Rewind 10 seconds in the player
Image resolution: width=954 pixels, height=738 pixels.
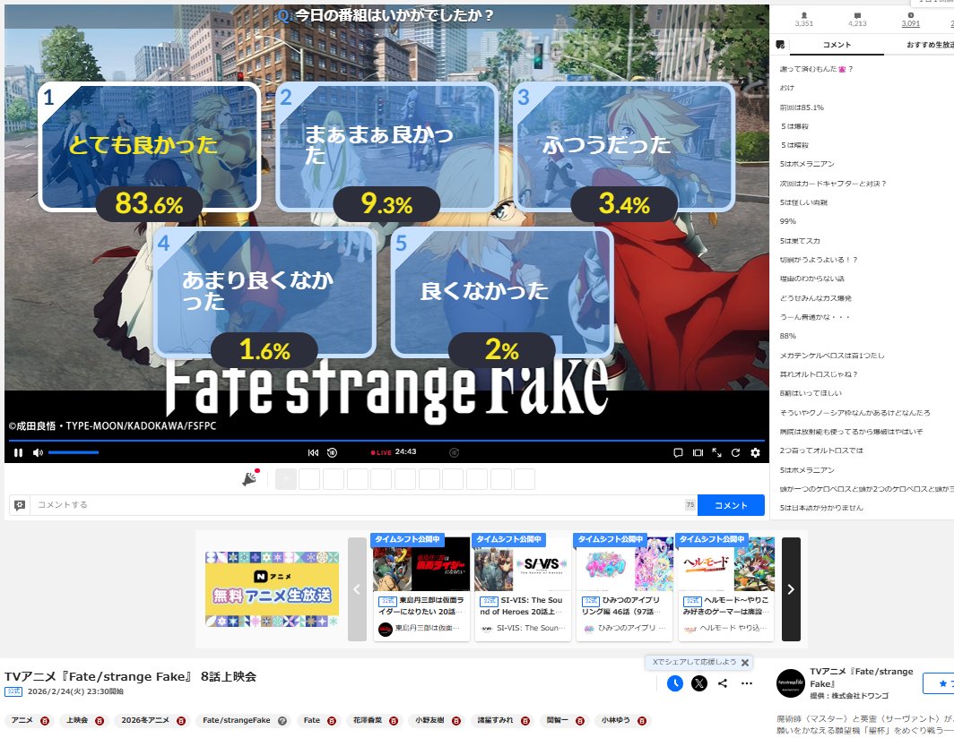pos(332,453)
